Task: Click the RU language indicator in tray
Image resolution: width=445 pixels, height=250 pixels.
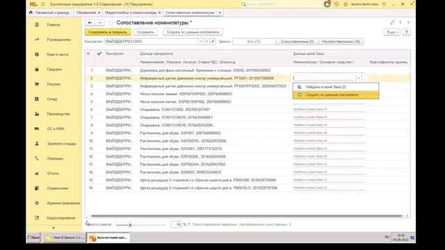Action: point(387,237)
